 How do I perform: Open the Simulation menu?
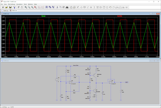(19, 4)
